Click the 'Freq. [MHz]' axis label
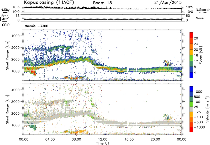Image resolution: width=210 pixels, height=145 pixels. pos(5,18)
